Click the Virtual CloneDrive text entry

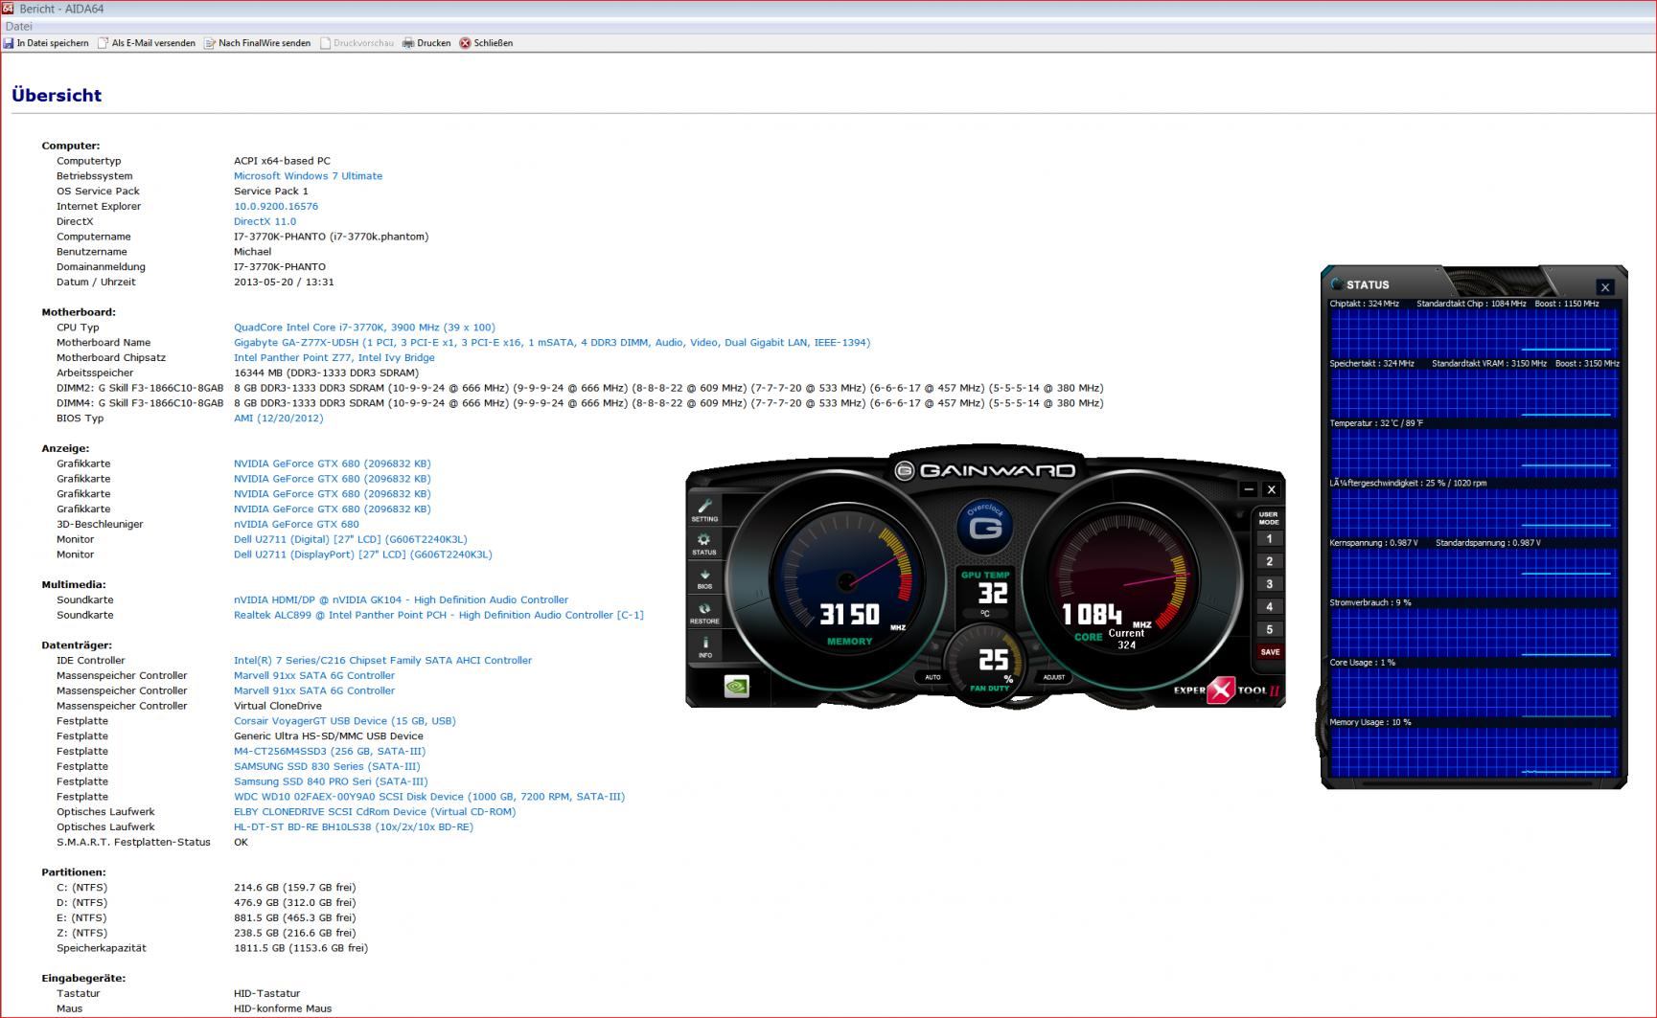[x=278, y=706]
